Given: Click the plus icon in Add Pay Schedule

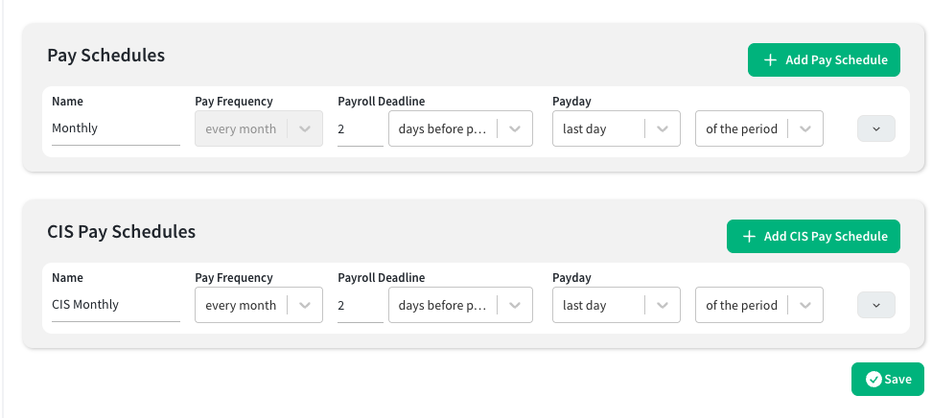Looking at the screenshot, I should [770, 60].
